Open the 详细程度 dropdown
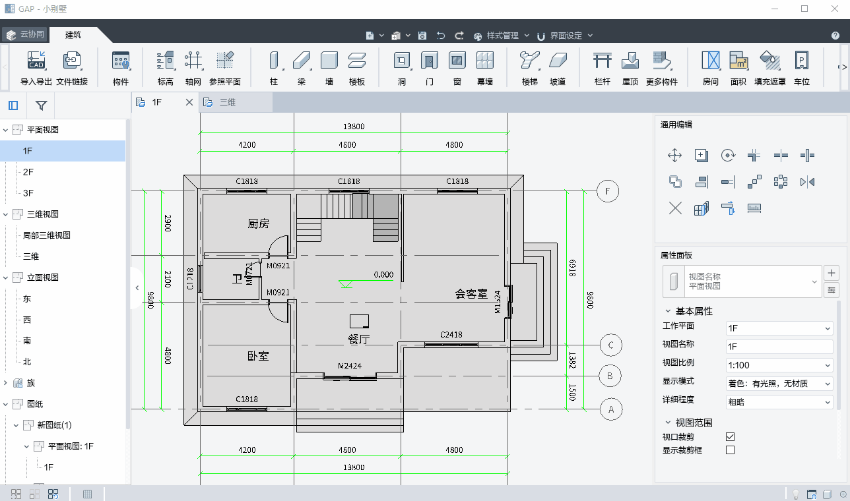Screen dimensions: 850x501 pos(779,402)
